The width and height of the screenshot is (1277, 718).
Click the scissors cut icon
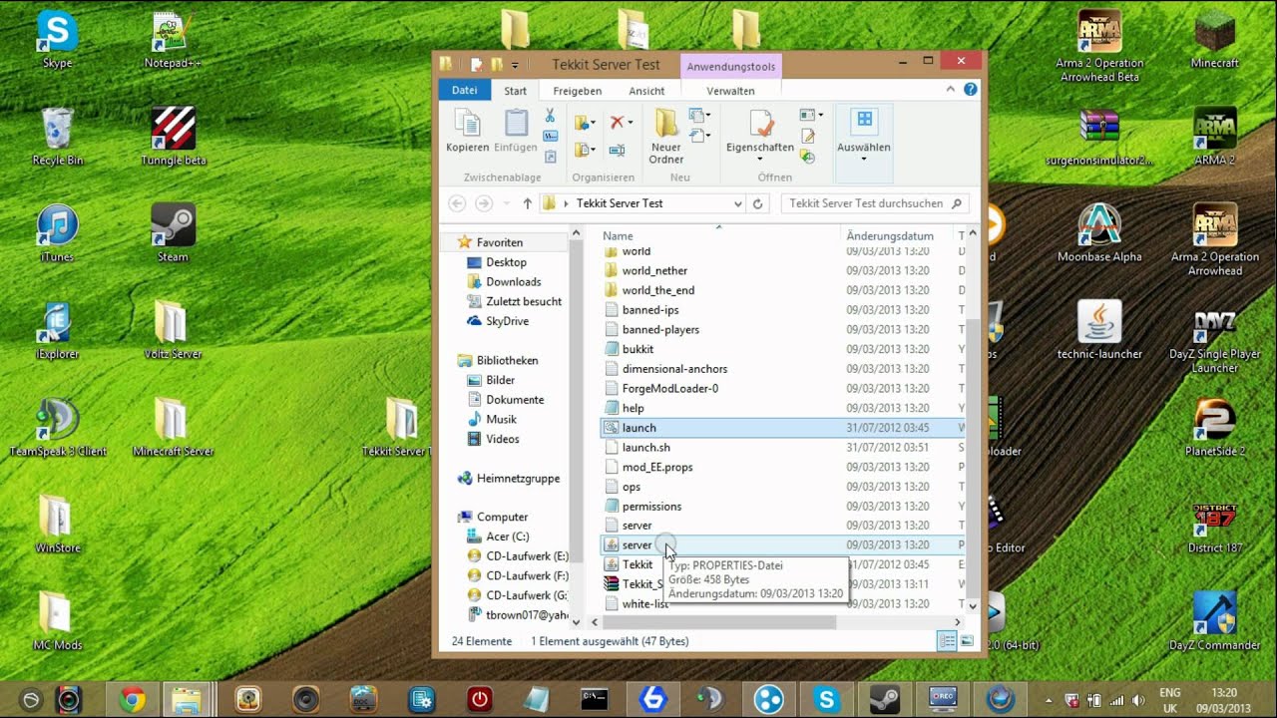550,116
